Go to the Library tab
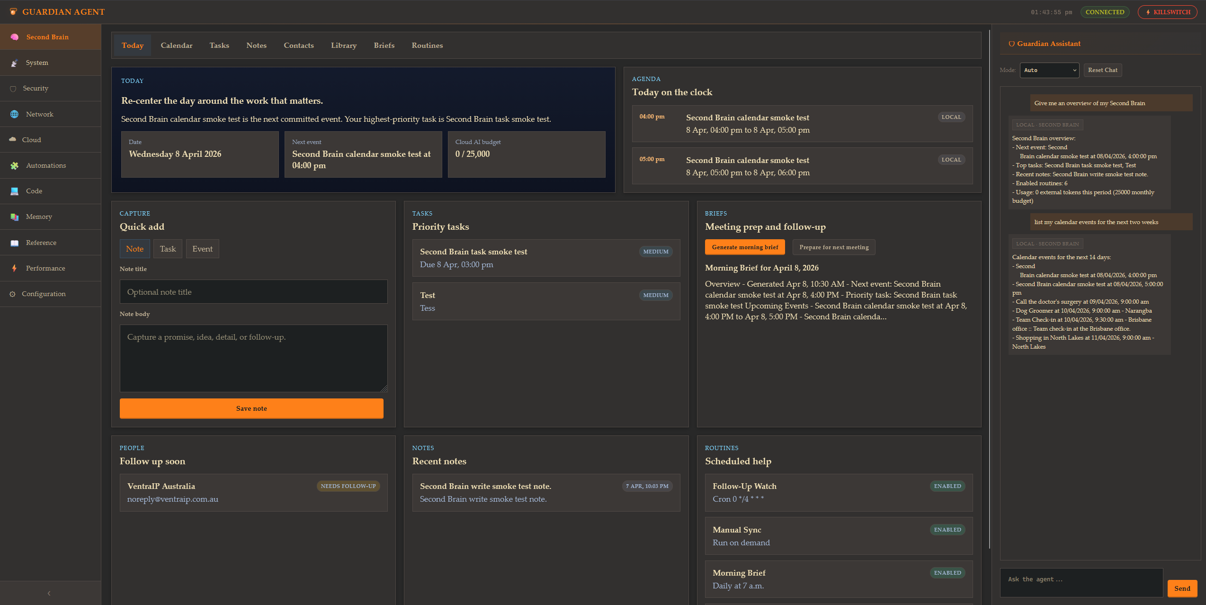 tap(344, 45)
